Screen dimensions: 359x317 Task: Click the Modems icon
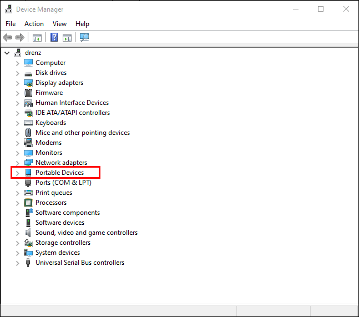click(x=28, y=143)
